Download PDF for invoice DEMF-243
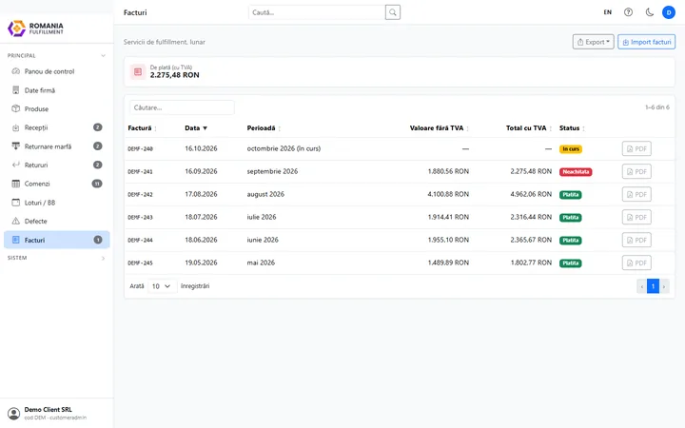Image resolution: width=685 pixels, height=428 pixels. [x=636, y=217]
